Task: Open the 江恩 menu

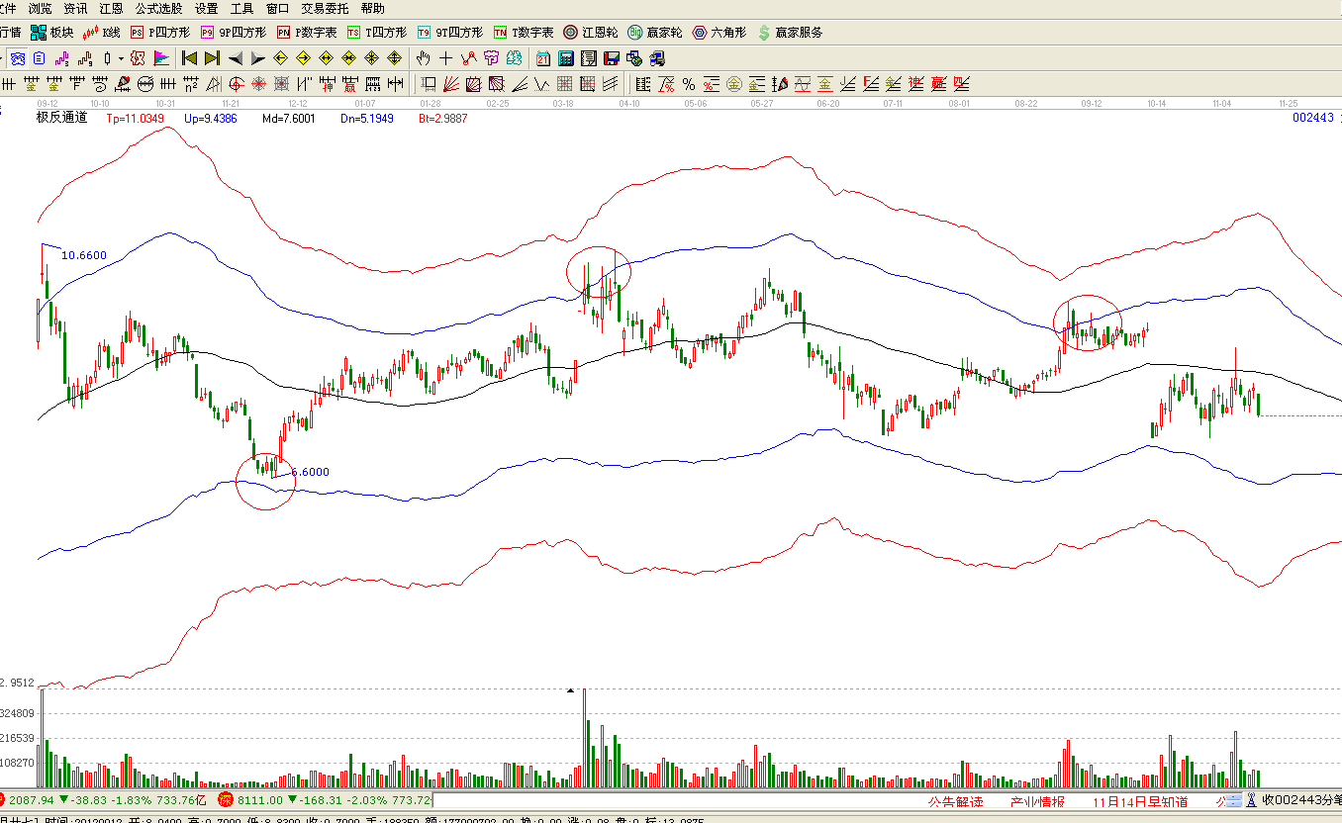Action: click(x=111, y=8)
